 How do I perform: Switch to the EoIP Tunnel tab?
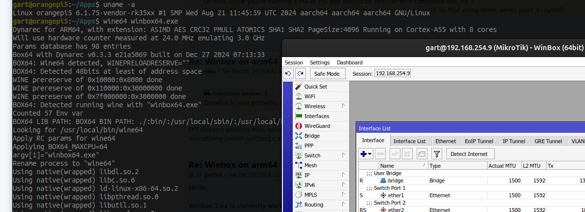pyautogui.click(x=479, y=141)
